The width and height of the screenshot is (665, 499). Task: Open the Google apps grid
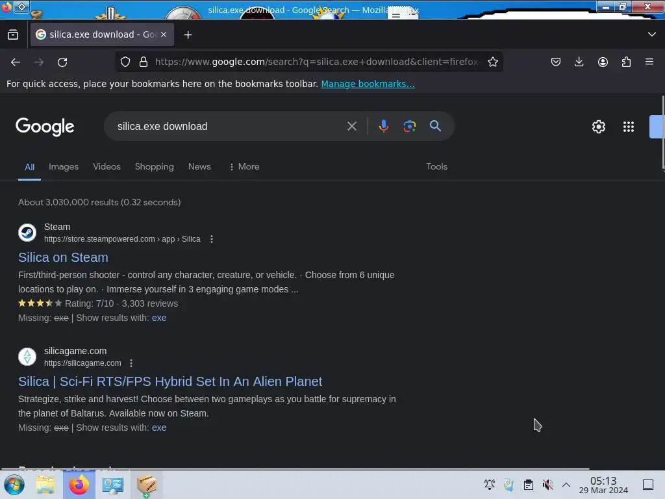click(x=629, y=127)
